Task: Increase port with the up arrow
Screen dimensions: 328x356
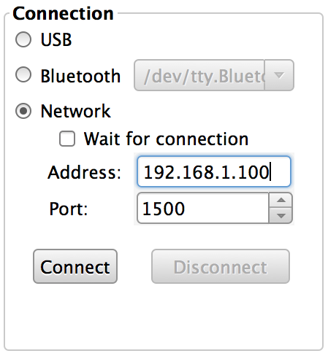Action: 281,201
